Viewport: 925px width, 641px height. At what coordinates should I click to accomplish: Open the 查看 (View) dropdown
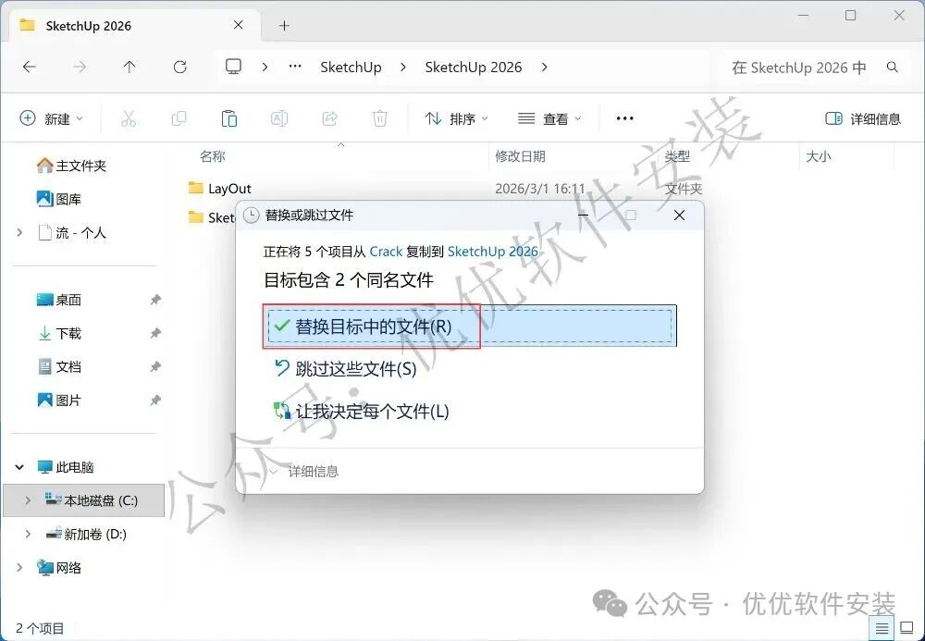tap(549, 118)
